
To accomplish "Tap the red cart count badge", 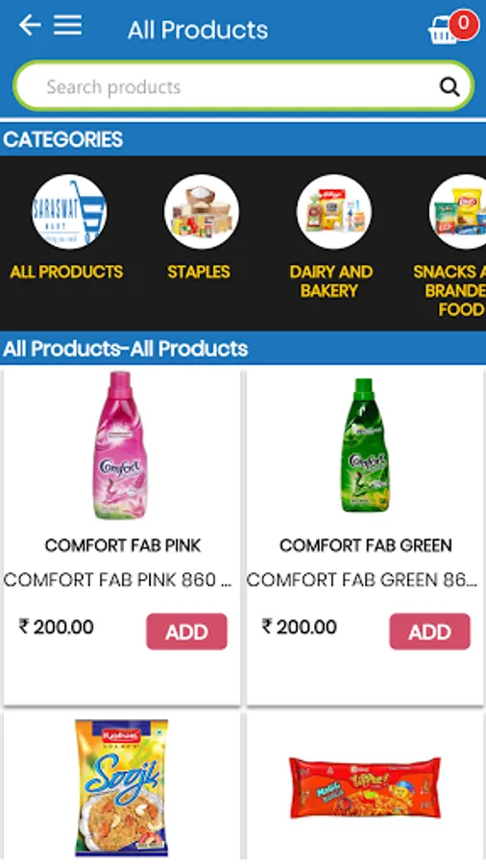I will [x=463, y=24].
